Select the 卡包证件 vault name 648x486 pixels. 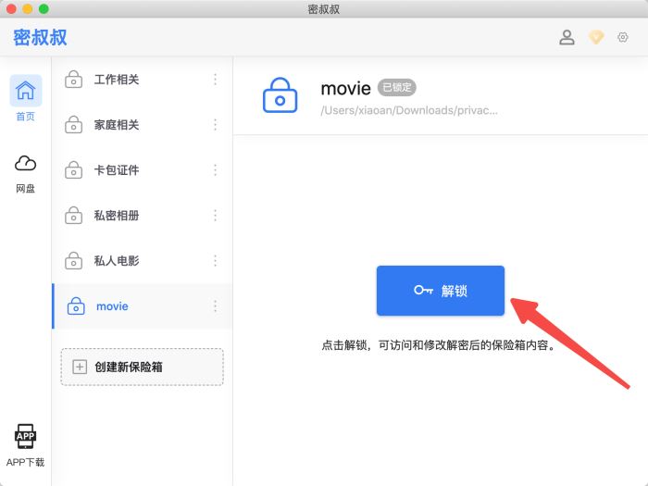click(117, 169)
